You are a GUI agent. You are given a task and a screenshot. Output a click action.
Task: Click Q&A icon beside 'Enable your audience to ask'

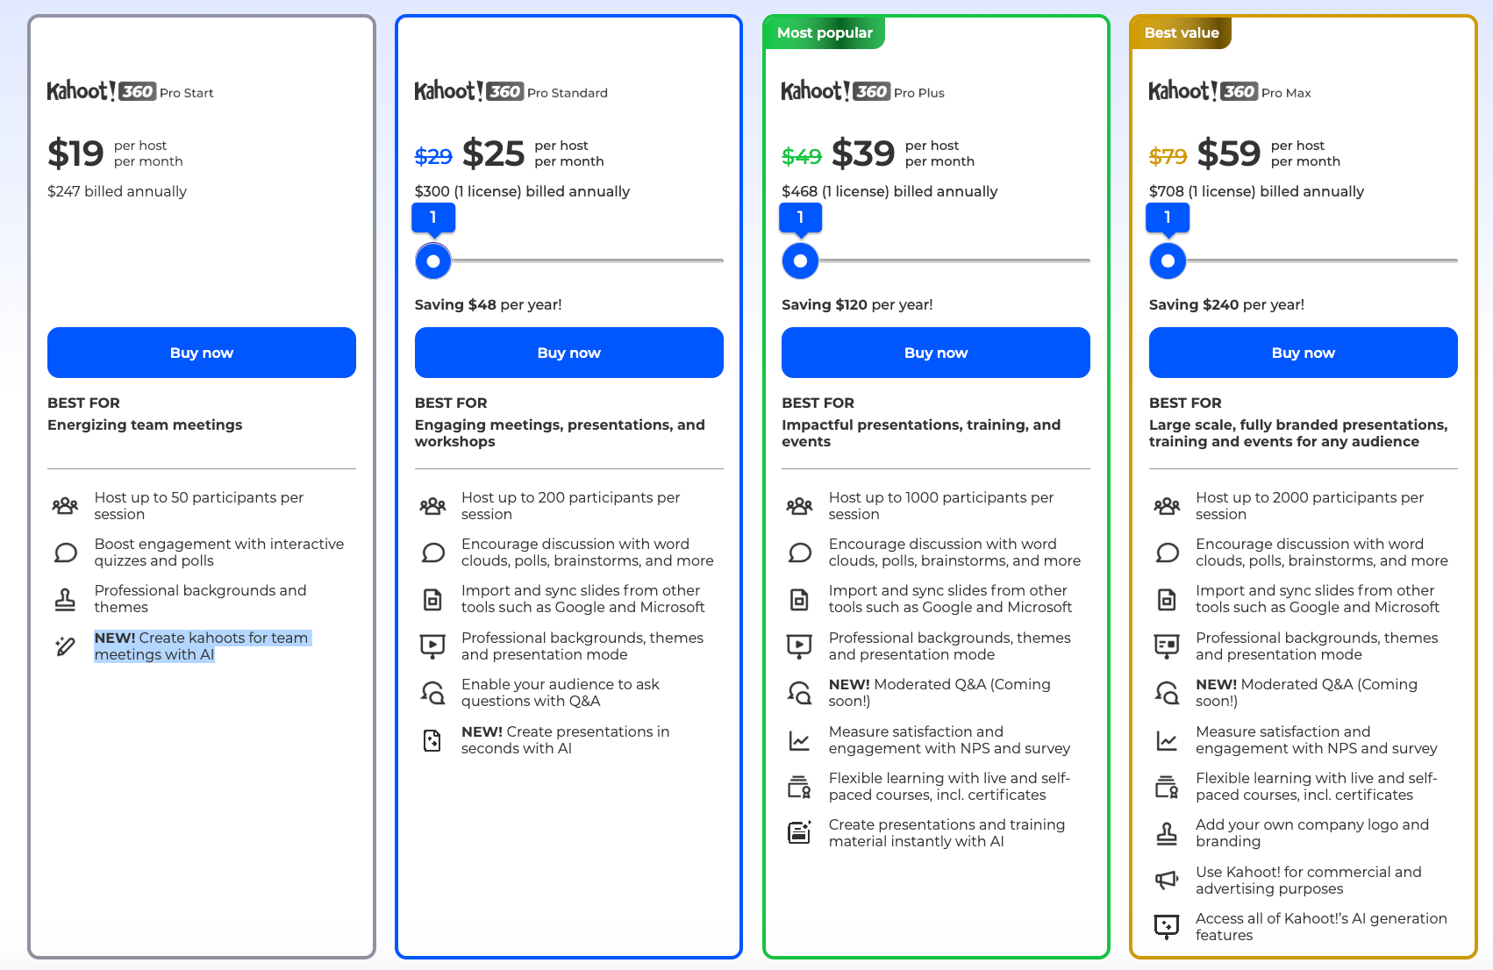432,693
